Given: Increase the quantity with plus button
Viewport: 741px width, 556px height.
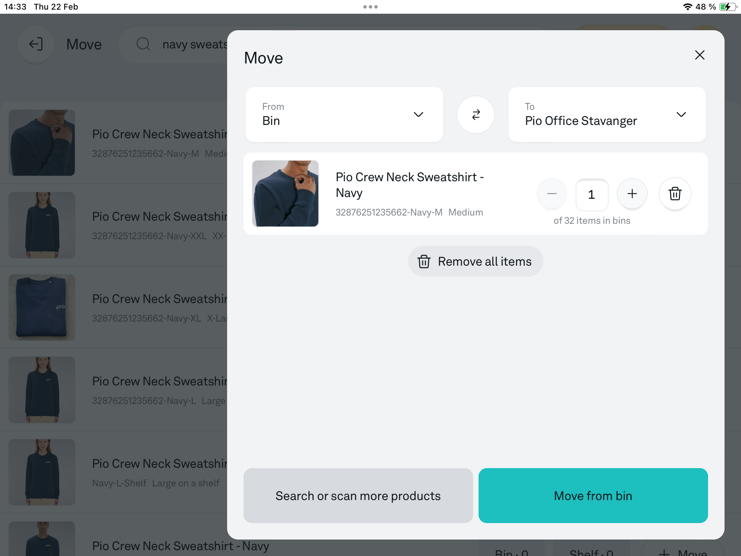Looking at the screenshot, I should (632, 194).
